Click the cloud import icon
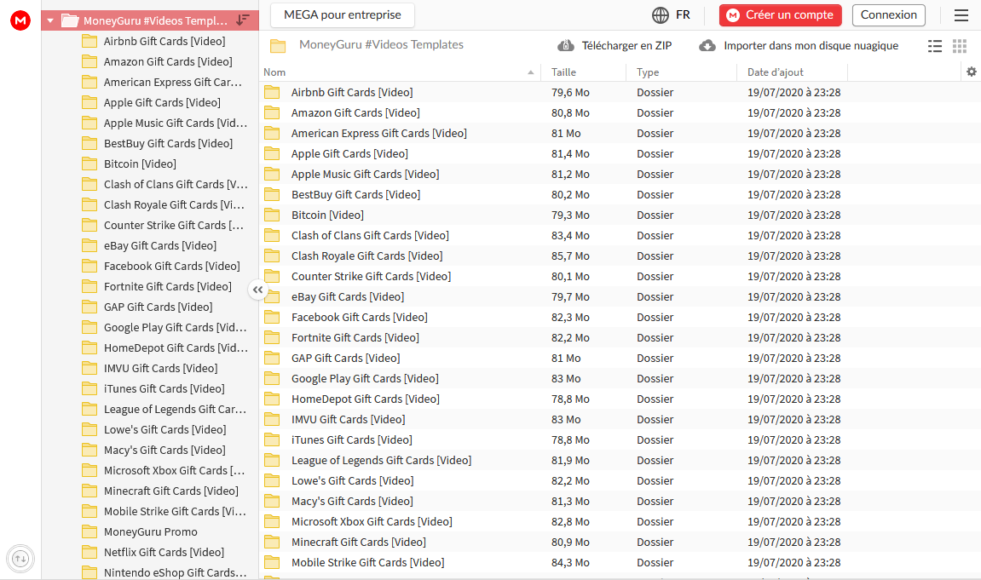Screen dimensions: 981x580 (x=707, y=46)
